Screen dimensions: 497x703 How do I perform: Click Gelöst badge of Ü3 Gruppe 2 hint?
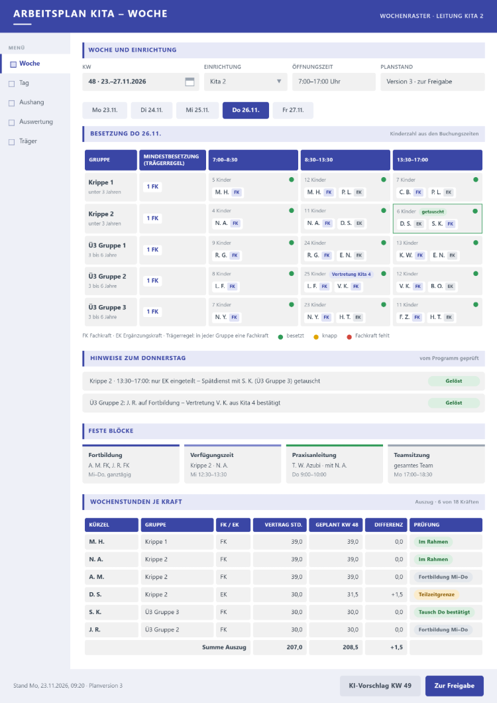453,403
